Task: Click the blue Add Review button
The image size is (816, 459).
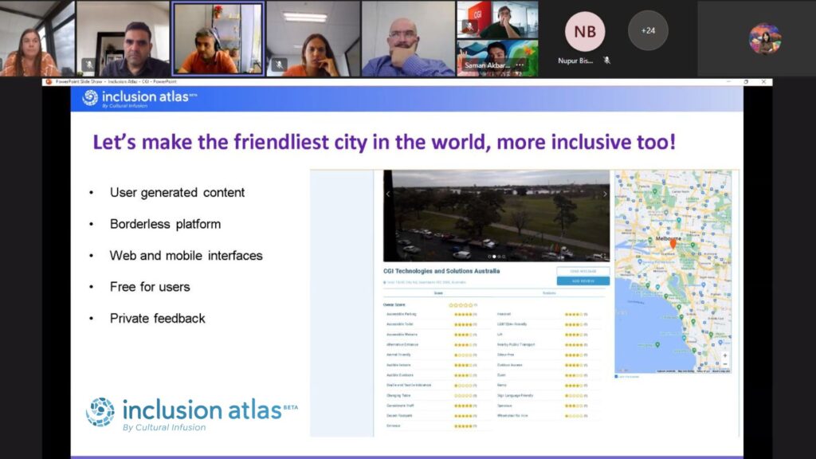Action: 583,281
